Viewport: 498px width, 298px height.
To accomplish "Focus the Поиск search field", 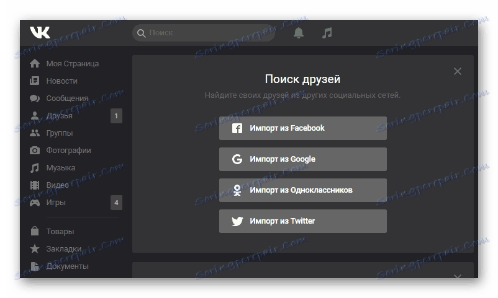I will 204,33.
